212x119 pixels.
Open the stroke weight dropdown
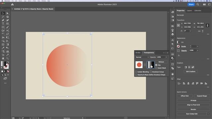tap(197, 46)
